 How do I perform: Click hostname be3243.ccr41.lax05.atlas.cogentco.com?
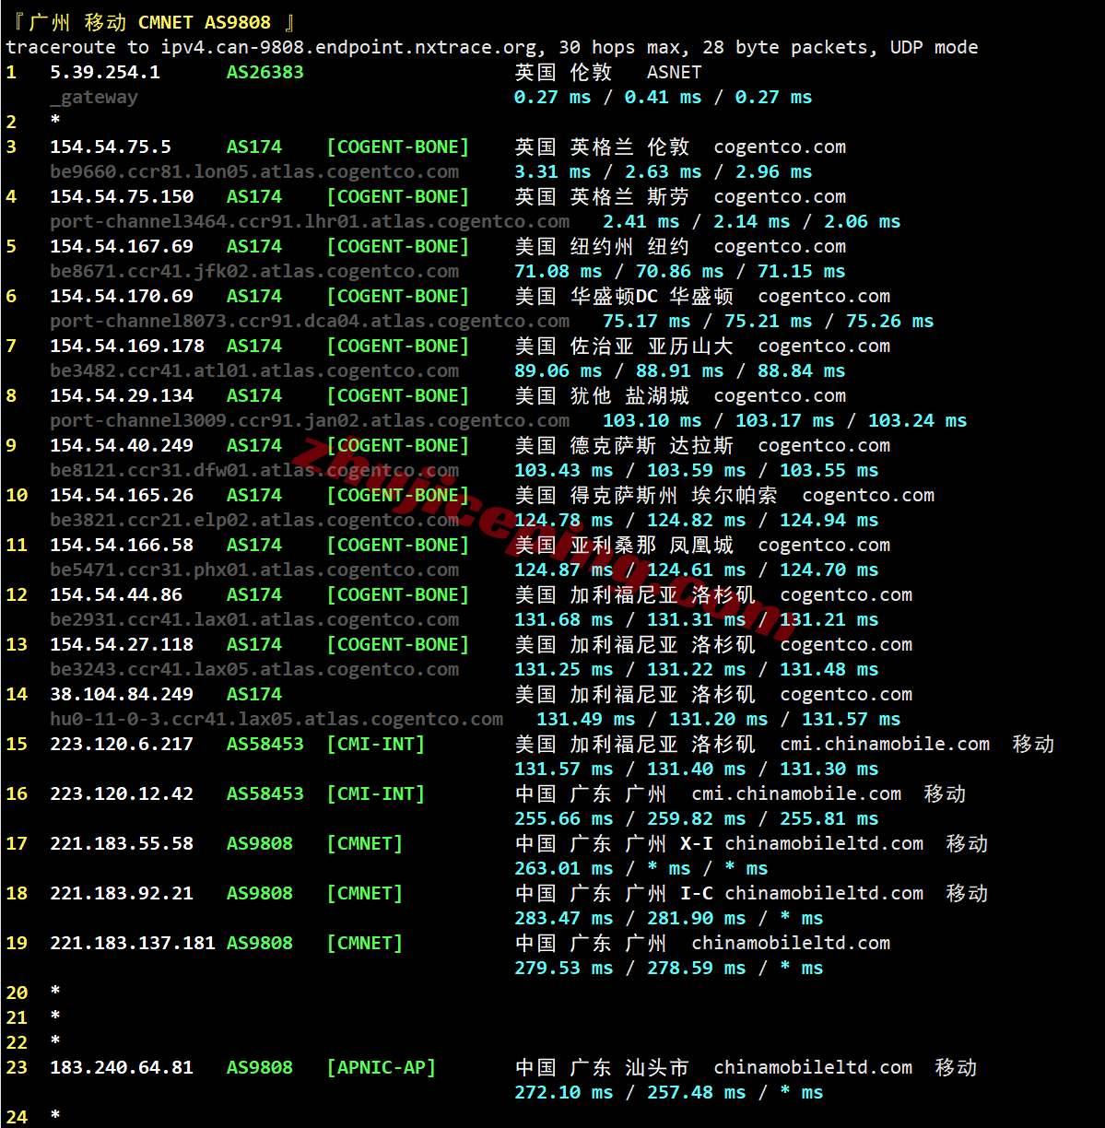(x=254, y=670)
